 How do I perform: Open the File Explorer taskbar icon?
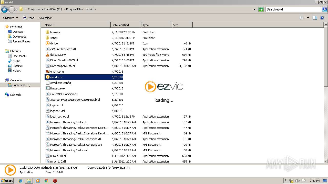point(29,181)
